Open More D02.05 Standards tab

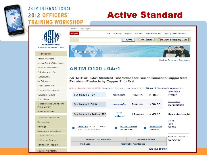tap(99, 139)
